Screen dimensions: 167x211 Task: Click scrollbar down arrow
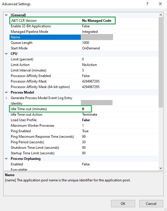[x=161, y=168]
